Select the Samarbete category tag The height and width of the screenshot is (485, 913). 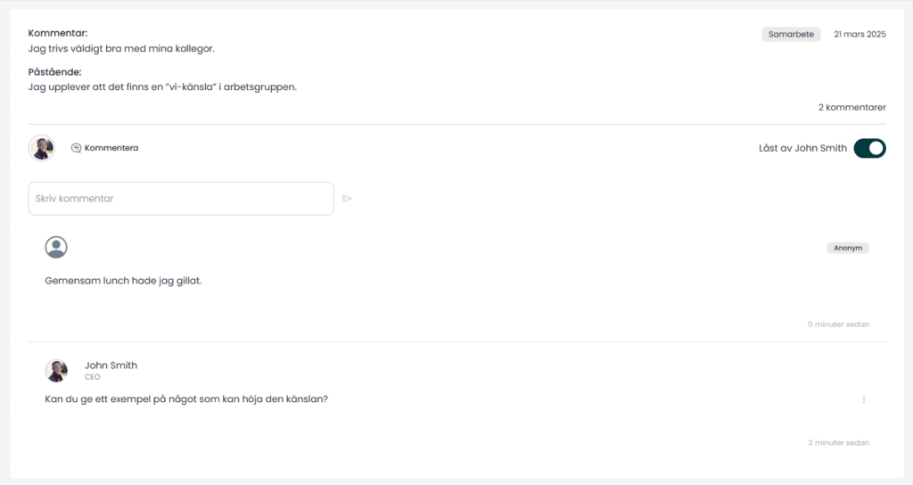(791, 35)
